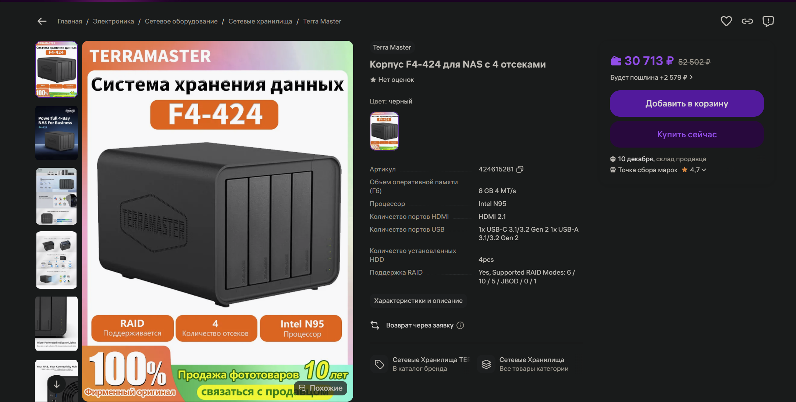This screenshot has height=402, width=796.
Task: Open the Powerful 4-Bay NAS thumbnail
Action: [x=56, y=133]
